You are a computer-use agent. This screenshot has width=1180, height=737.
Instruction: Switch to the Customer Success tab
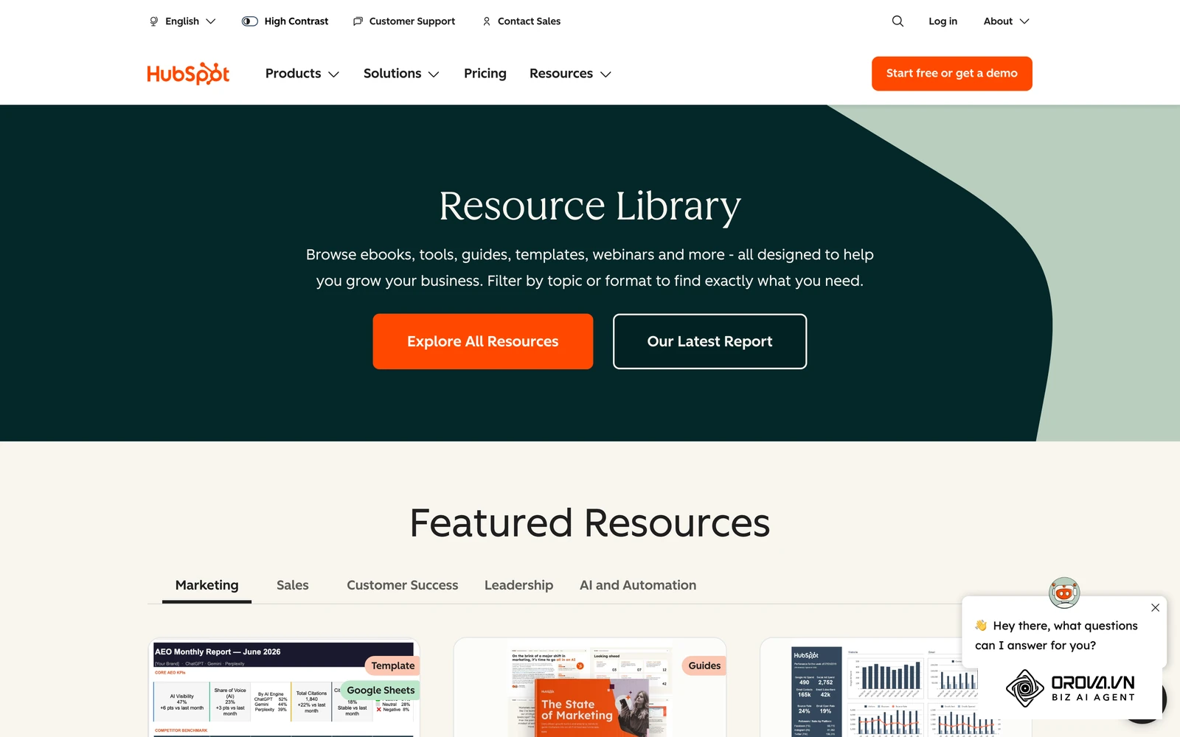(403, 585)
